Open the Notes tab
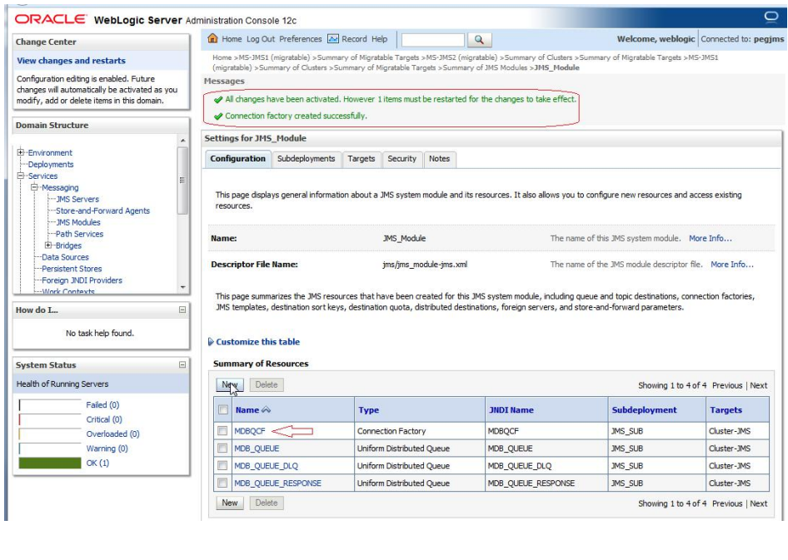Image resolution: width=788 pixels, height=560 pixels. click(439, 159)
